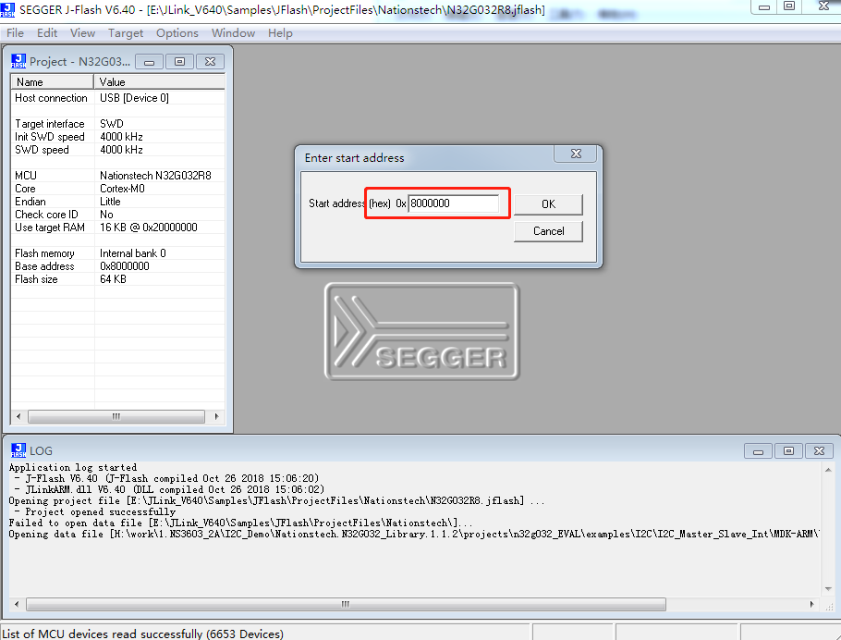This screenshot has height=640, width=841.
Task: Confirm start address with OK
Action: point(548,204)
